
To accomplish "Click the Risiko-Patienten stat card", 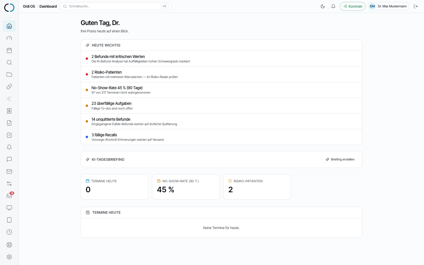I will tap(257, 187).
